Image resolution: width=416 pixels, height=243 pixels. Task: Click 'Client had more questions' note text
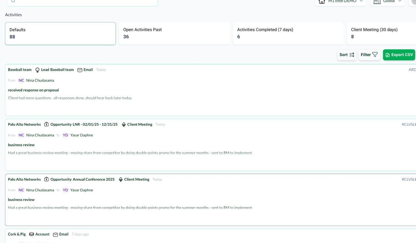pos(70,98)
